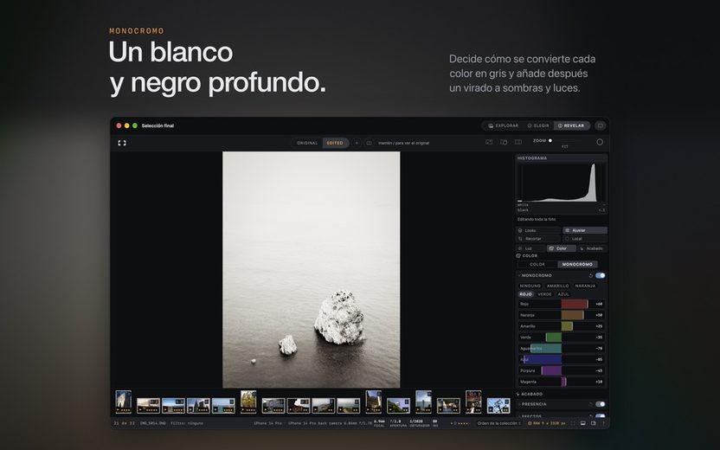Image resolution: width=720 pixels, height=450 pixels.
Task: Select the first filmstrip thumbnail
Action: [x=124, y=402]
